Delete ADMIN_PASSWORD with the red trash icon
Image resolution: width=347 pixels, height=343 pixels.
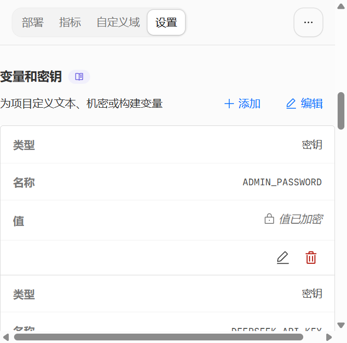coord(311,258)
